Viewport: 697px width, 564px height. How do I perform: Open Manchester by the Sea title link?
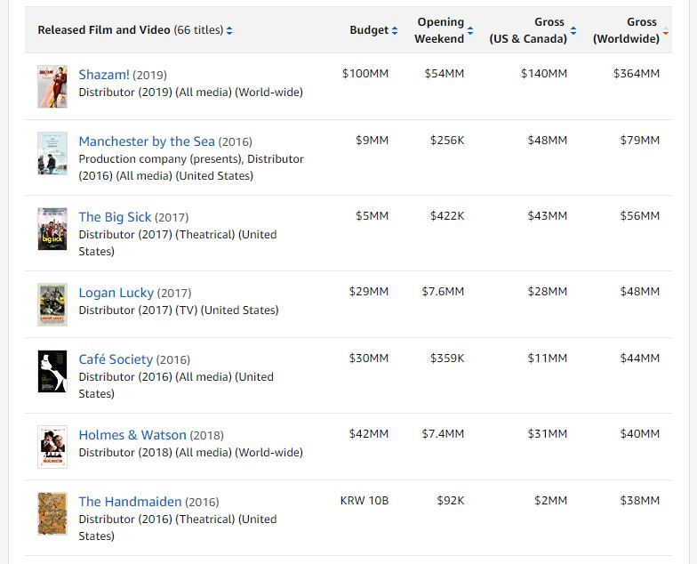point(147,141)
